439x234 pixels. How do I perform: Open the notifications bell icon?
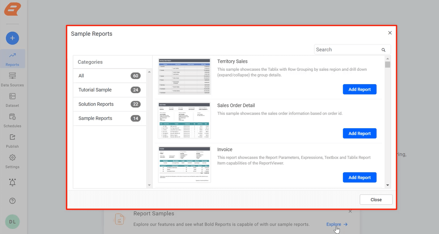(x=12, y=182)
